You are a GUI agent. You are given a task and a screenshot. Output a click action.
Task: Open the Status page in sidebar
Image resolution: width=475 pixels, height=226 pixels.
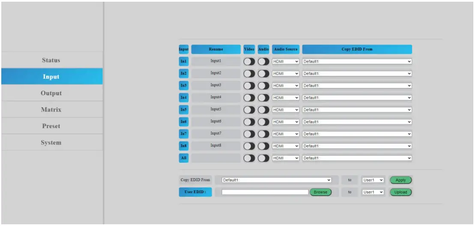pyautogui.click(x=51, y=60)
